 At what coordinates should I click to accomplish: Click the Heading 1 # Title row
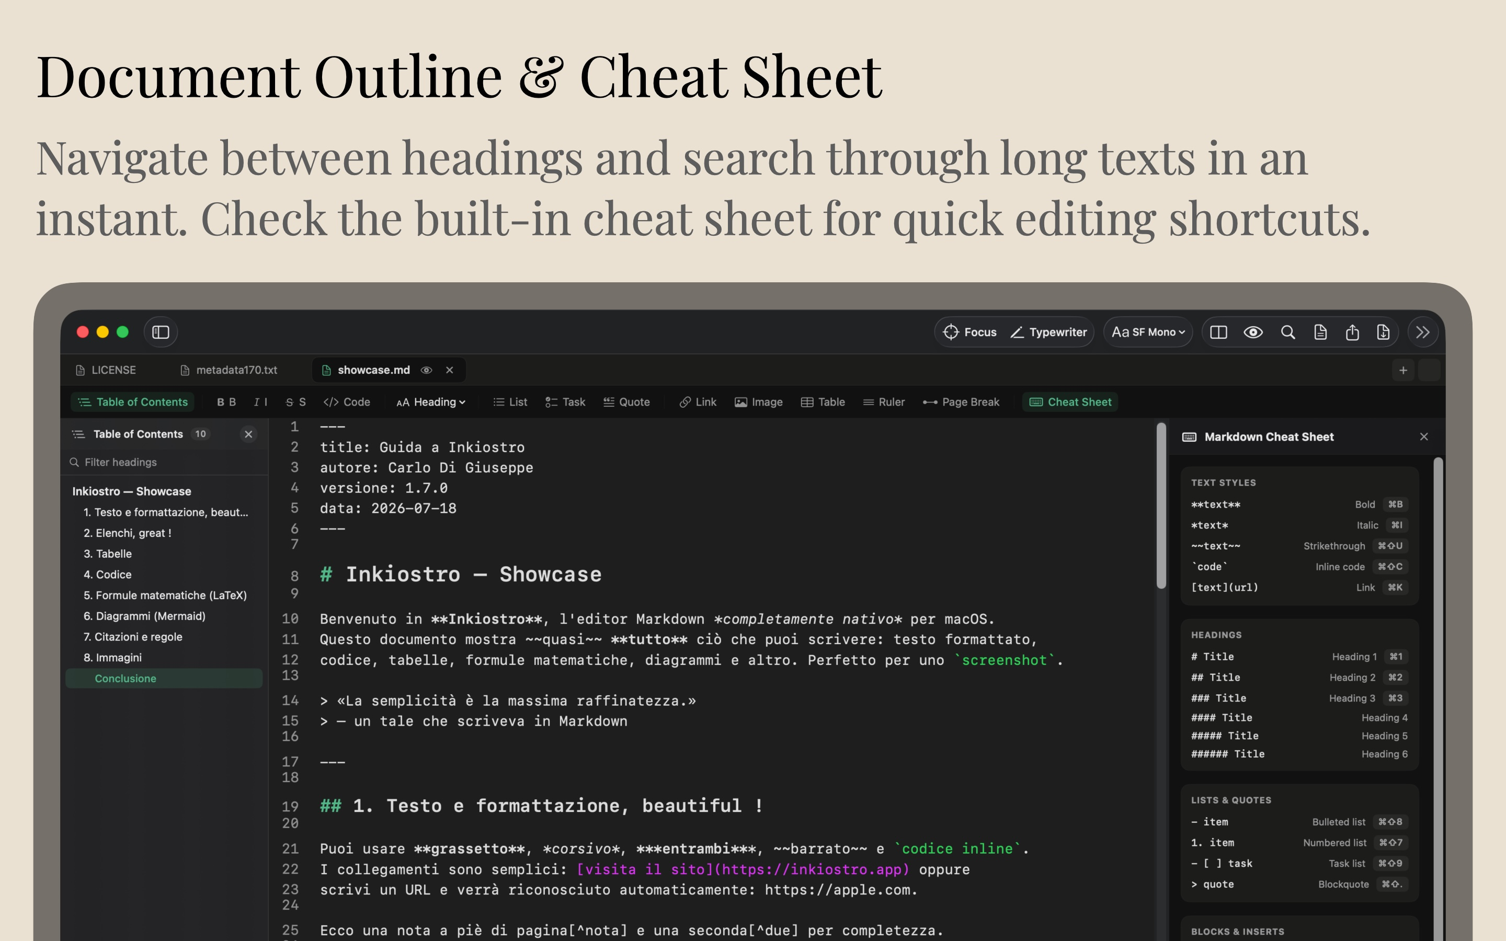click(1299, 657)
